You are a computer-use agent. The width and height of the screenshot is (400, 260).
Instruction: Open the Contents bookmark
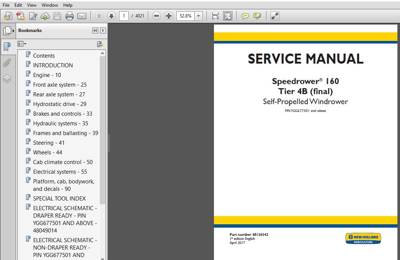tap(44, 55)
